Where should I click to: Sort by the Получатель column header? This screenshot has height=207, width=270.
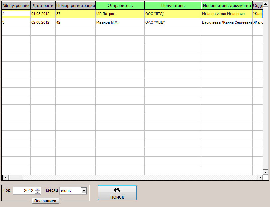173,6
